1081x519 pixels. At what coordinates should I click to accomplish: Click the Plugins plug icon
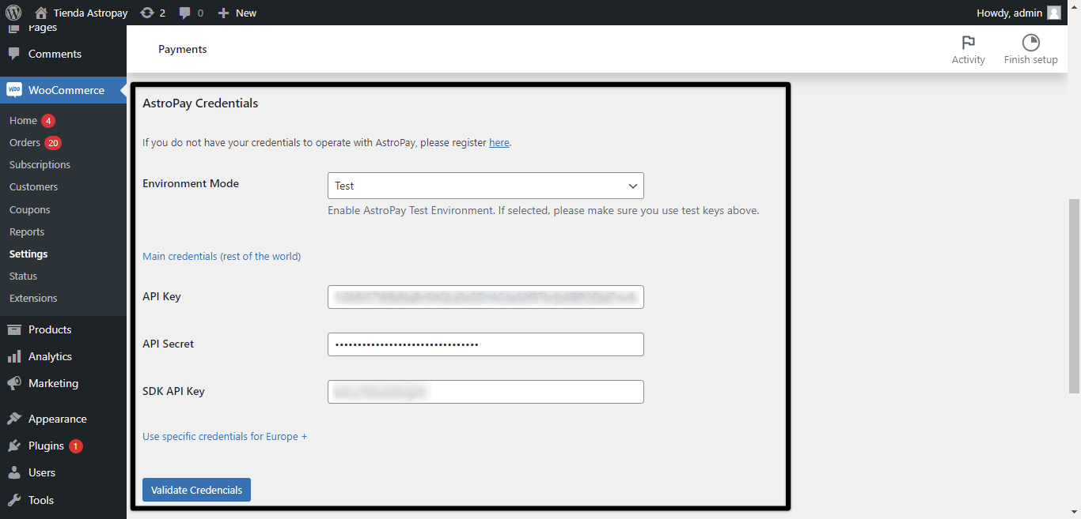pos(14,446)
